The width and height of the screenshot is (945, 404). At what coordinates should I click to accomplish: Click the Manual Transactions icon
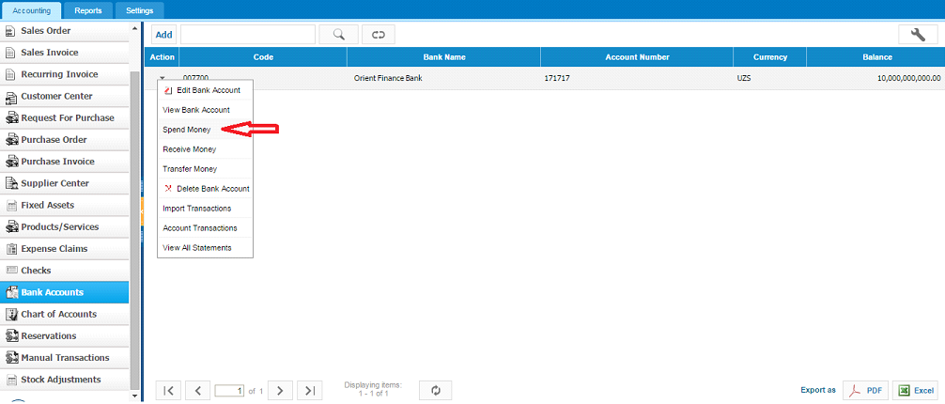coord(11,358)
